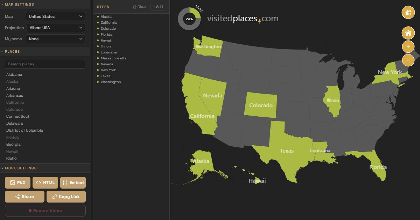Viewport: 420px width, 220px height.
Task: Click the Share button
Action: pyautogui.click(x=24, y=197)
